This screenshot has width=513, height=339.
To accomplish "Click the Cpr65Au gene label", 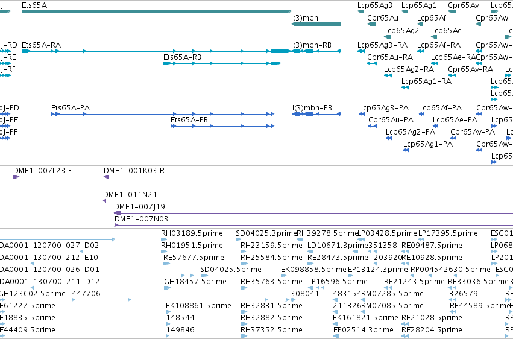I will coord(382,17).
